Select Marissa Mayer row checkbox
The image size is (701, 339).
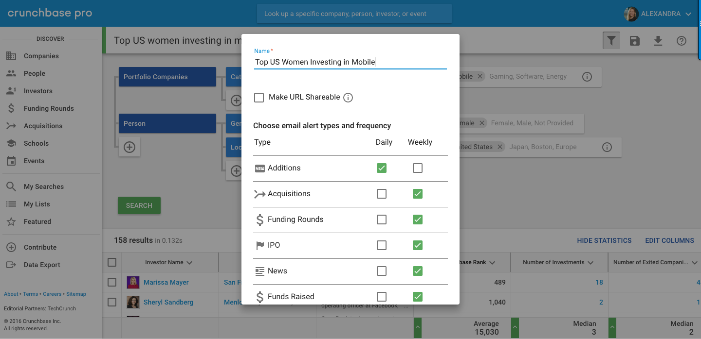(x=112, y=282)
